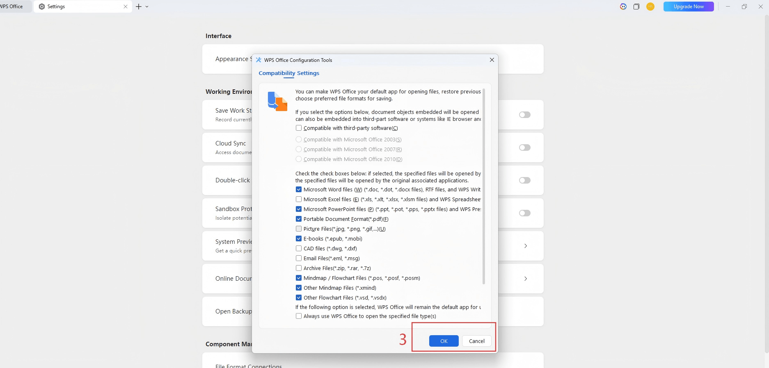Click Cancel in the Configuration dialog
Viewport: 769px width, 368px height.
(477, 341)
